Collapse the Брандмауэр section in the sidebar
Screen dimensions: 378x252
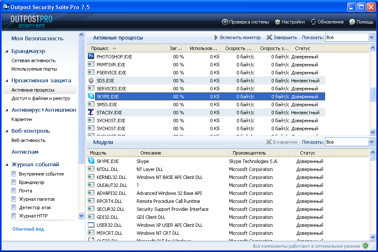[7, 51]
